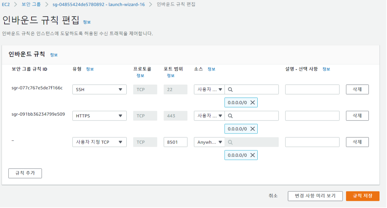
Task: Open 정보 link under 포트 범위 column
Action: click(171, 76)
